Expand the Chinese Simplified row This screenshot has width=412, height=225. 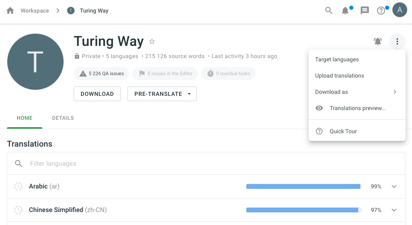tap(394, 210)
